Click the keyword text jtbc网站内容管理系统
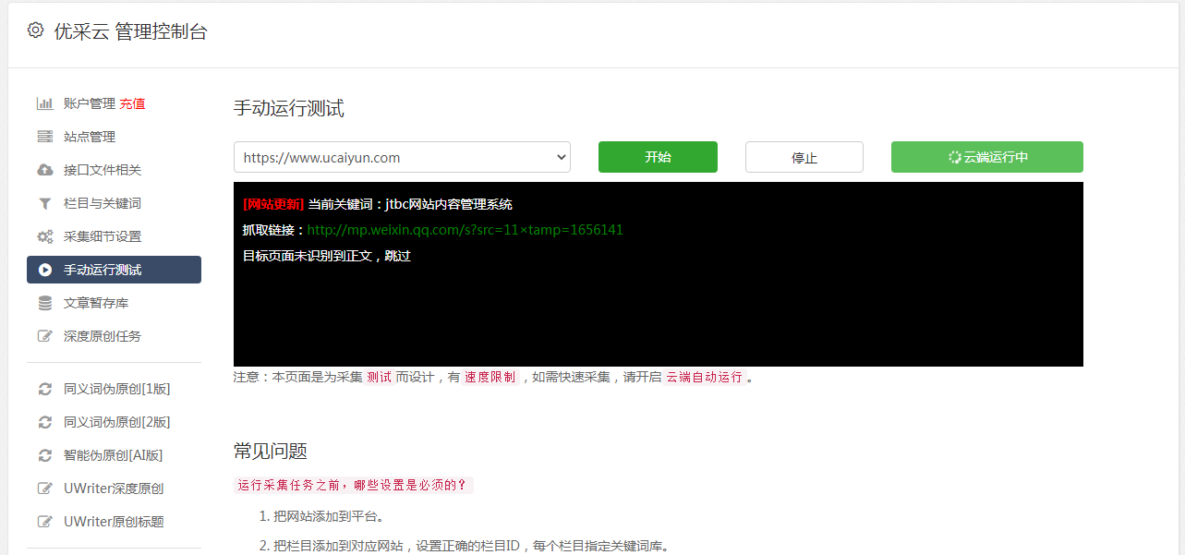Image resolution: width=1185 pixels, height=555 pixels. pyautogui.click(x=449, y=204)
